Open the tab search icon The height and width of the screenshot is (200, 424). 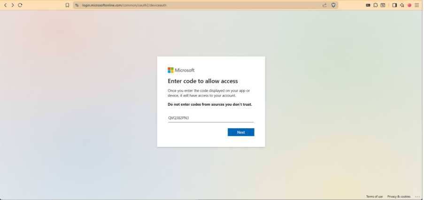tap(383, 5)
